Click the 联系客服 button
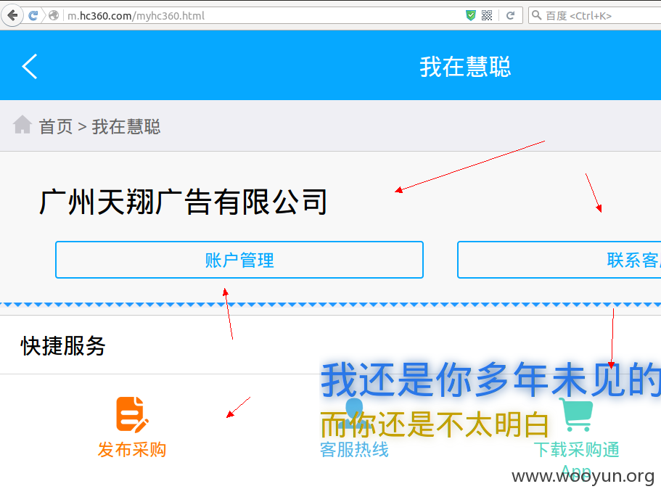Viewport: 661px width, 497px height. tap(559, 260)
